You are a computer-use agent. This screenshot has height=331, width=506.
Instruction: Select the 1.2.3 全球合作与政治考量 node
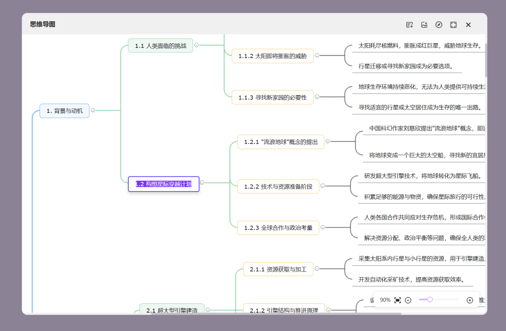(x=278, y=228)
